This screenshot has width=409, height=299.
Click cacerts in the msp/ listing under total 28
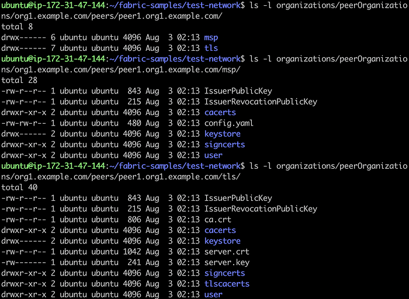coord(220,113)
